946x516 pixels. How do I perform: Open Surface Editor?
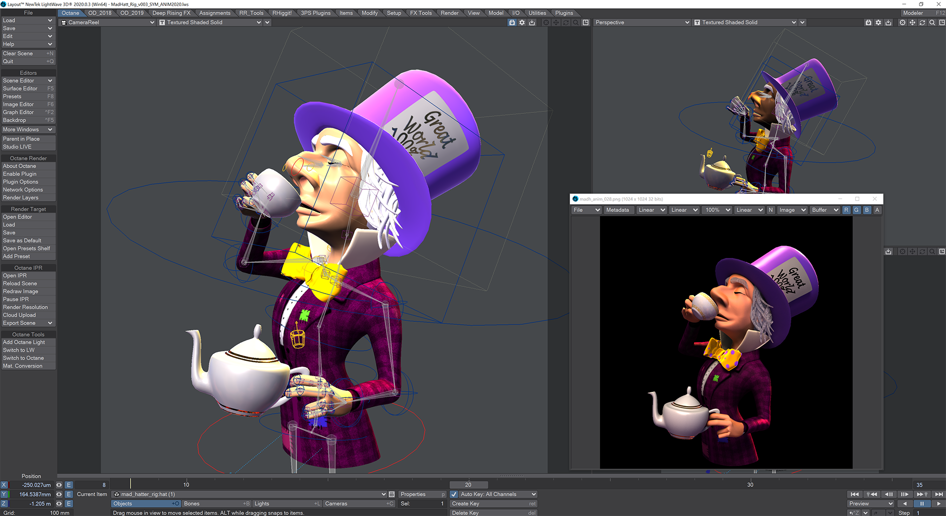coord(28,89)
